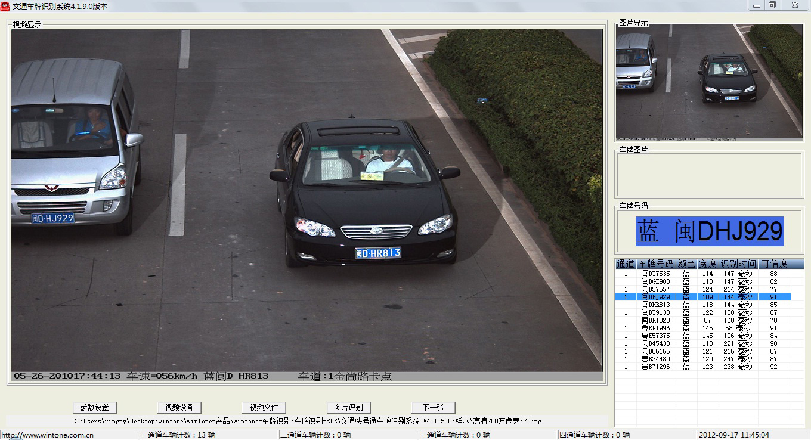Click the 可信度 column header
Viewport: 811px width, 440px height.
click(x=774, y=264)
